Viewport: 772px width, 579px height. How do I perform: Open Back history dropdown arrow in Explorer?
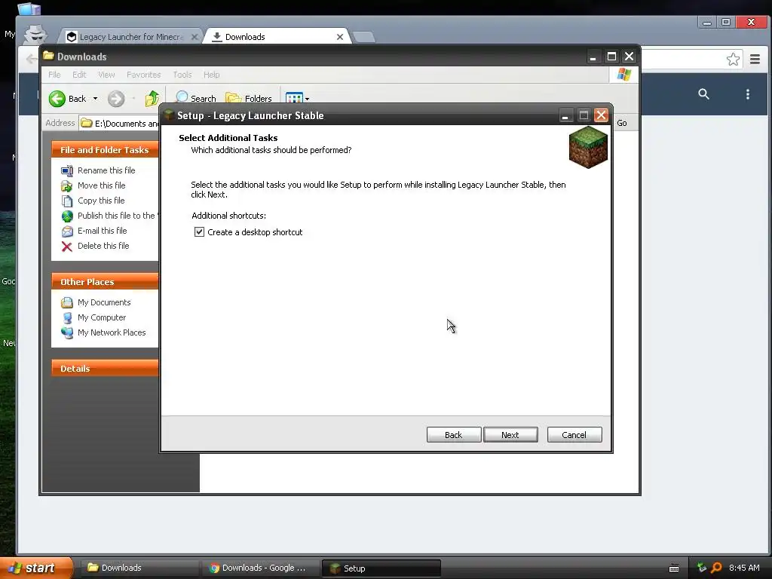[95, 99]
